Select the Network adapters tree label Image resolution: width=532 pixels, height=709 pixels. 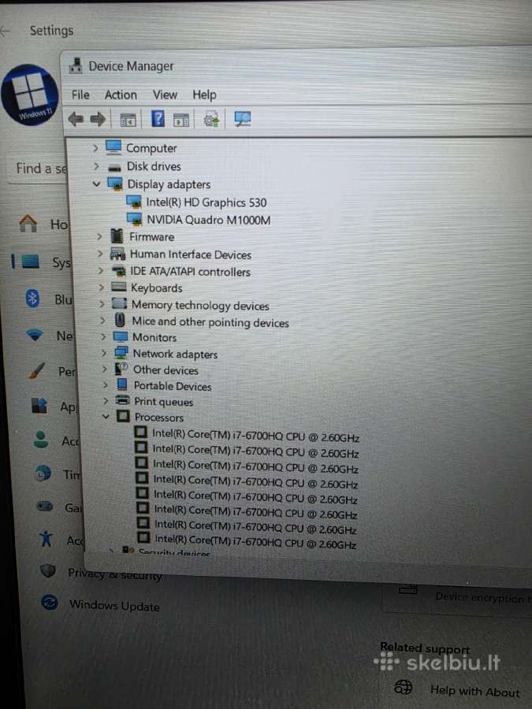tap(175, 354)
